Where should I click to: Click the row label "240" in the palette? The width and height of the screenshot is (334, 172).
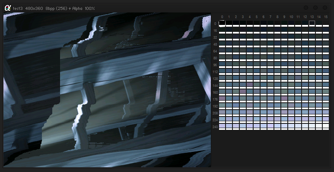(x=215, y=127)
